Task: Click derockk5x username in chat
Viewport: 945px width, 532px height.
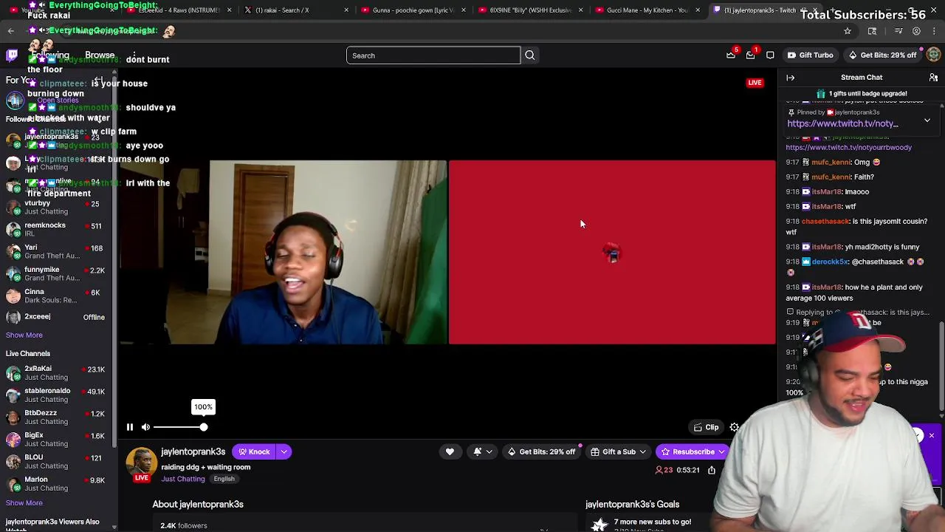Action: pos(831,262)
